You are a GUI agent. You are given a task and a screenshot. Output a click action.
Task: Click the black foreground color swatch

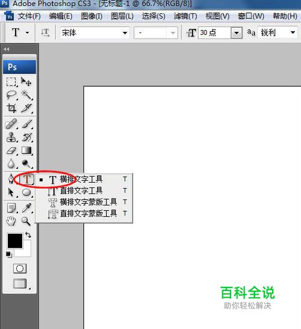coord(15,241)
